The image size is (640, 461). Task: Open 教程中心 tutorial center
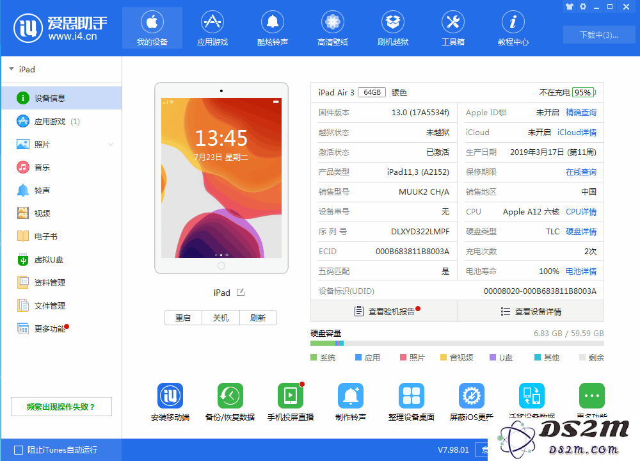(x=513, y=28)
